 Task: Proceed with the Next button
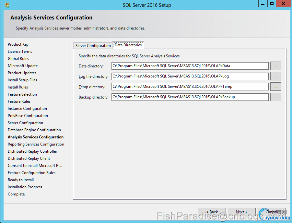point(242,212)
